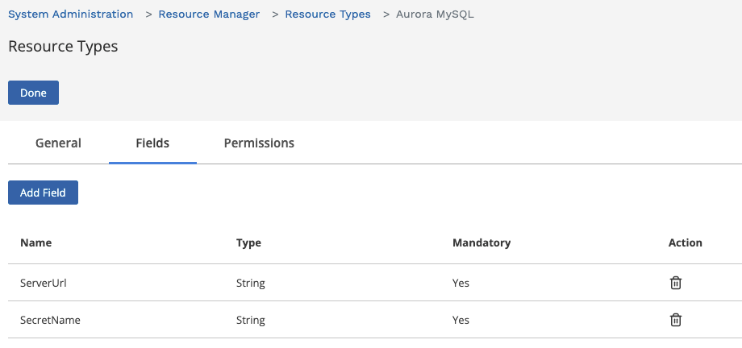The image size is (742, 348).
Task: Click the Mandatory column header
Action: pyautogui.click(x=481, y=243)
